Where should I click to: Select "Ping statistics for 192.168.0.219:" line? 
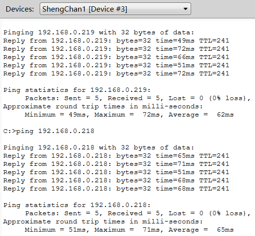[x=77, y=90]
